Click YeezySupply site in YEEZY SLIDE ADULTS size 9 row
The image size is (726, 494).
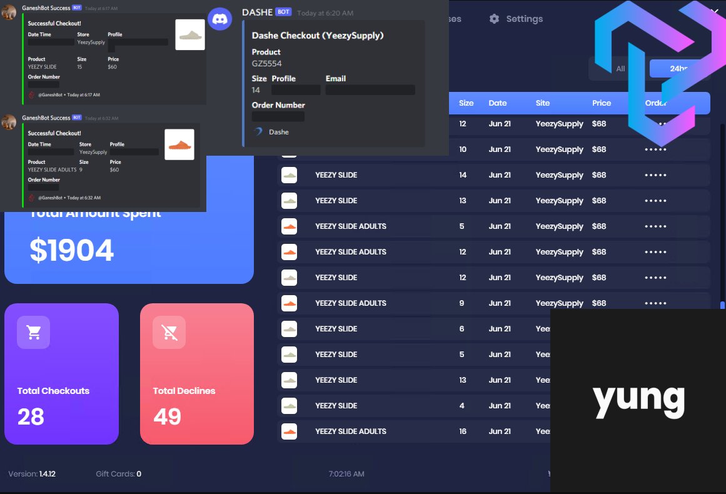point(559,303)
